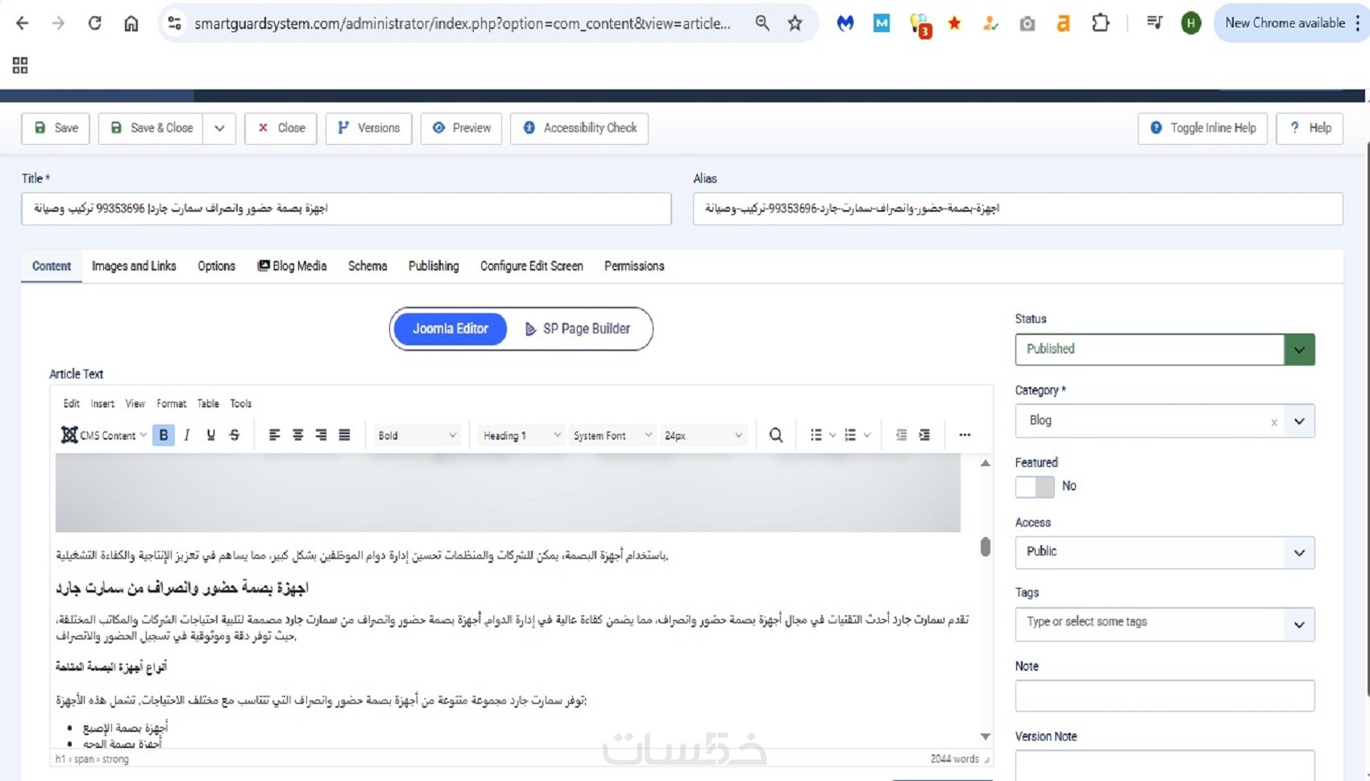Run the Accessibility Check
This screenshot has width=1370, height=781.
[579, 128]
